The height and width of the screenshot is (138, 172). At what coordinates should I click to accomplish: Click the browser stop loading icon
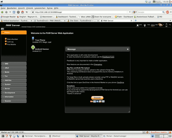18,12
